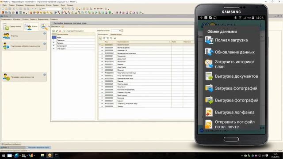Click the help icon on Групповая обработка агентов
Screen dimensions: 283x159
(x=44, y=44)
